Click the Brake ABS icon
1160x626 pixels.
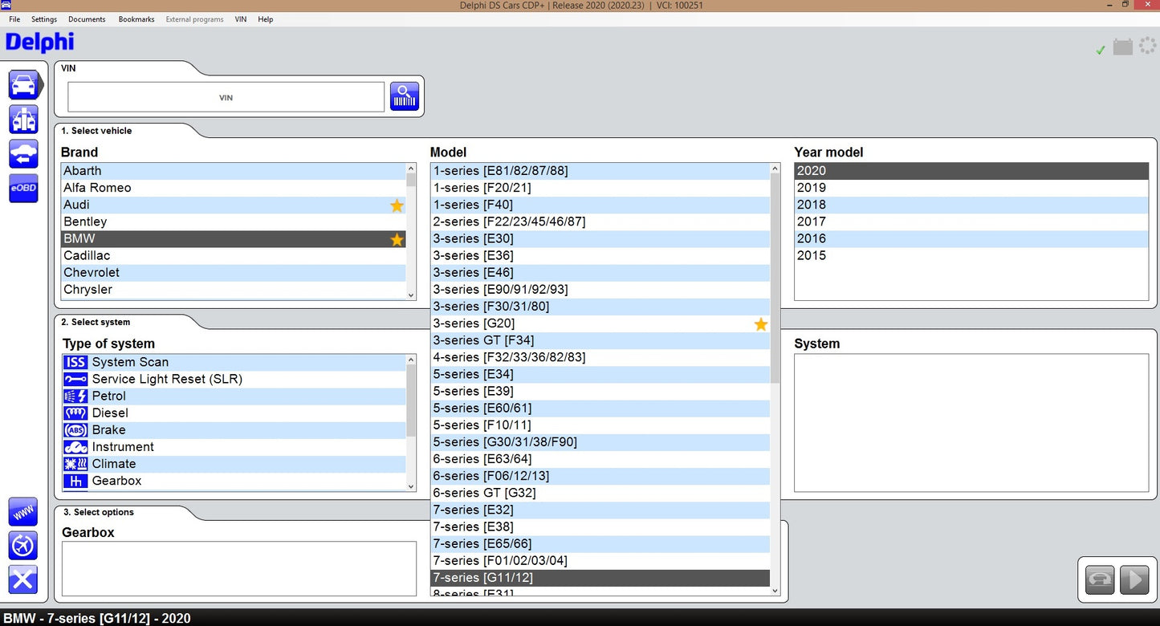[75, 430]
